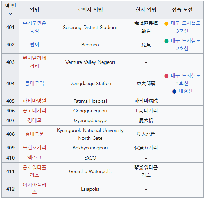This screenshot has height=199, width=205.
Task: Open the red 경대북문 link
Action: coord(34,134)
